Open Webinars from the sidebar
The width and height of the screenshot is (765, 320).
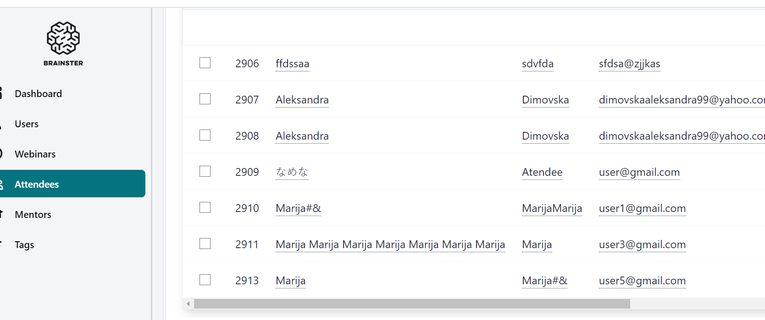click(x=35, y=154)
